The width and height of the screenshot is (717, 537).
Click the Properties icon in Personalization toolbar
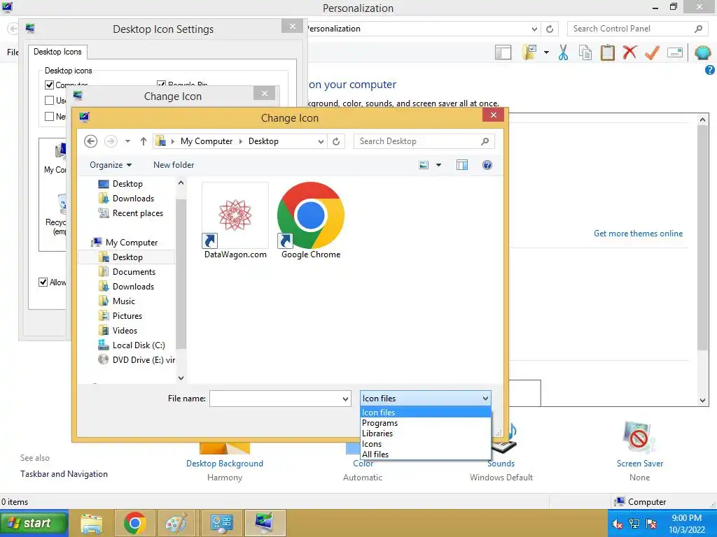click(675, 52)
